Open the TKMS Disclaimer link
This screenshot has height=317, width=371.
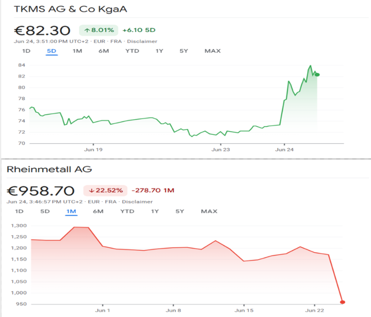(142, 42)
